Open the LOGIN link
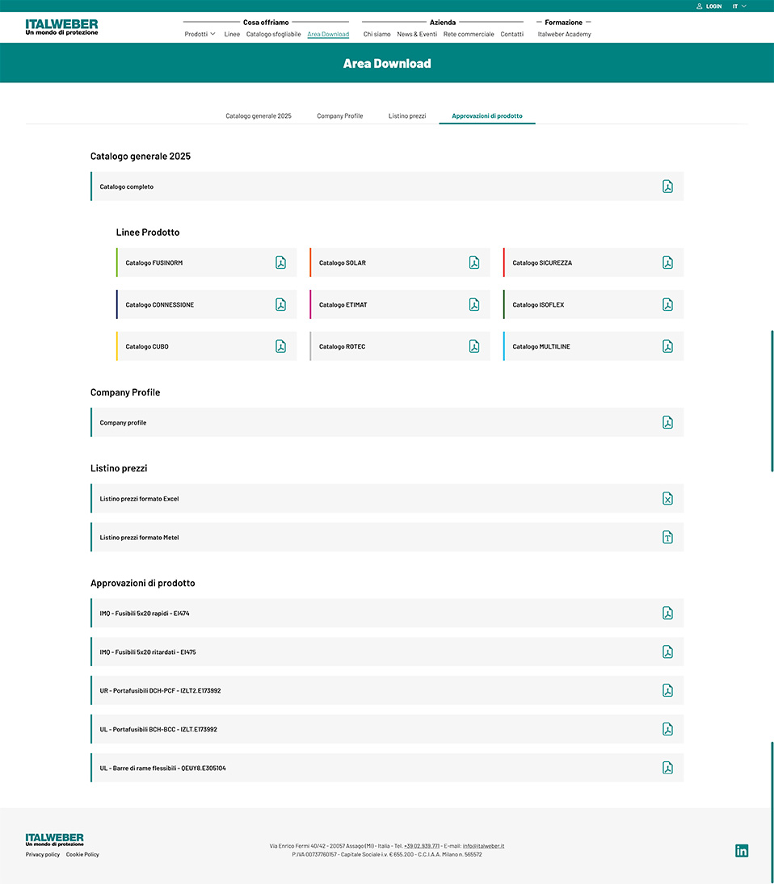The width and height of the screenshot is (774, 884). click(x=709, y=6)
